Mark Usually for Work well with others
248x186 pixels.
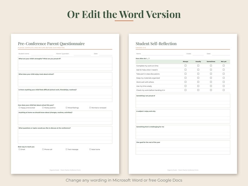(x=198, y=82)
